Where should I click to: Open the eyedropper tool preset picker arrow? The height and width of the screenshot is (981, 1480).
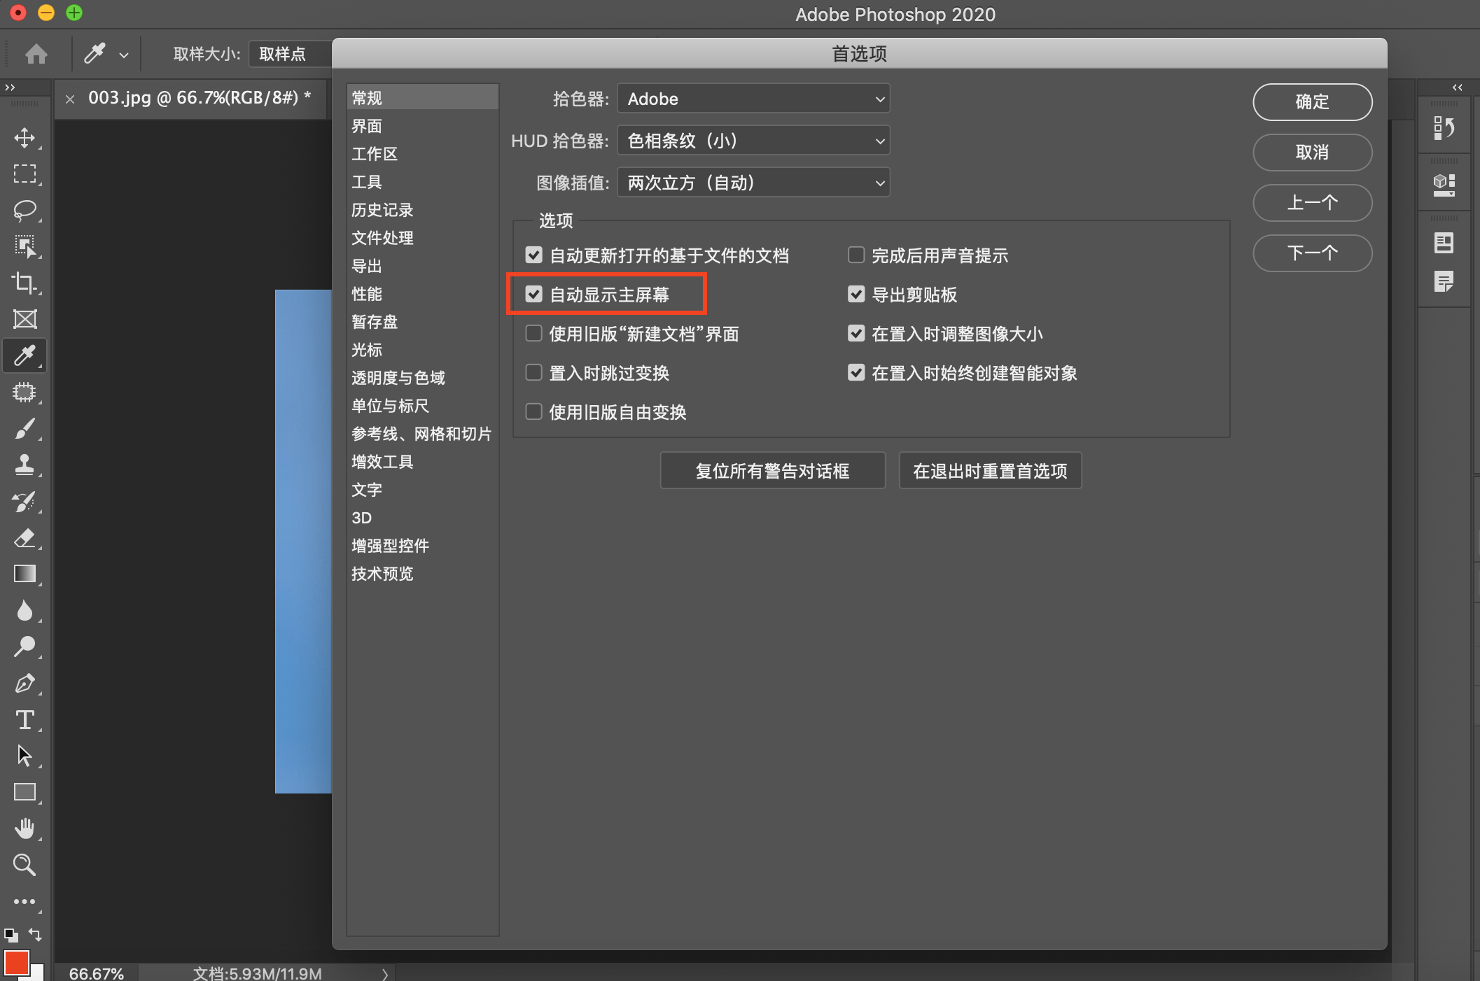tap(124, 55)
